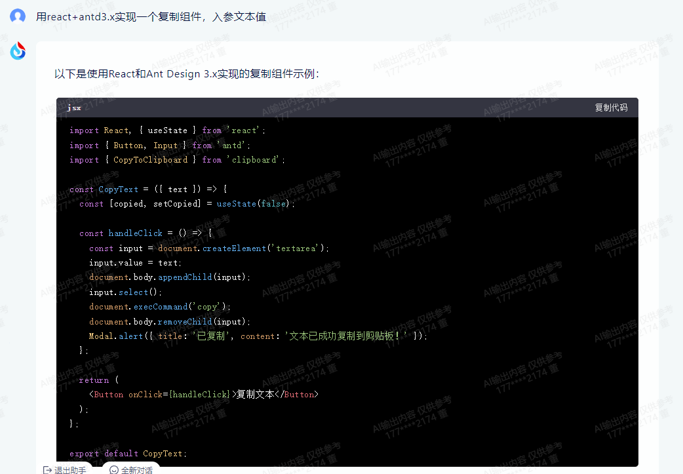The image size is (683, 474).
Task: Click the Modal.alert line with 已复制 title
Action: pos(258,336)
